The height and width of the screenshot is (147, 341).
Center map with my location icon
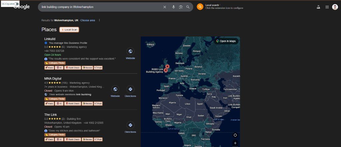pos(235,135)
